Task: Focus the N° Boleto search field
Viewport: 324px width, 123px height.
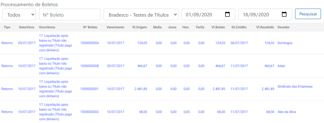Action: coord(70,14)
